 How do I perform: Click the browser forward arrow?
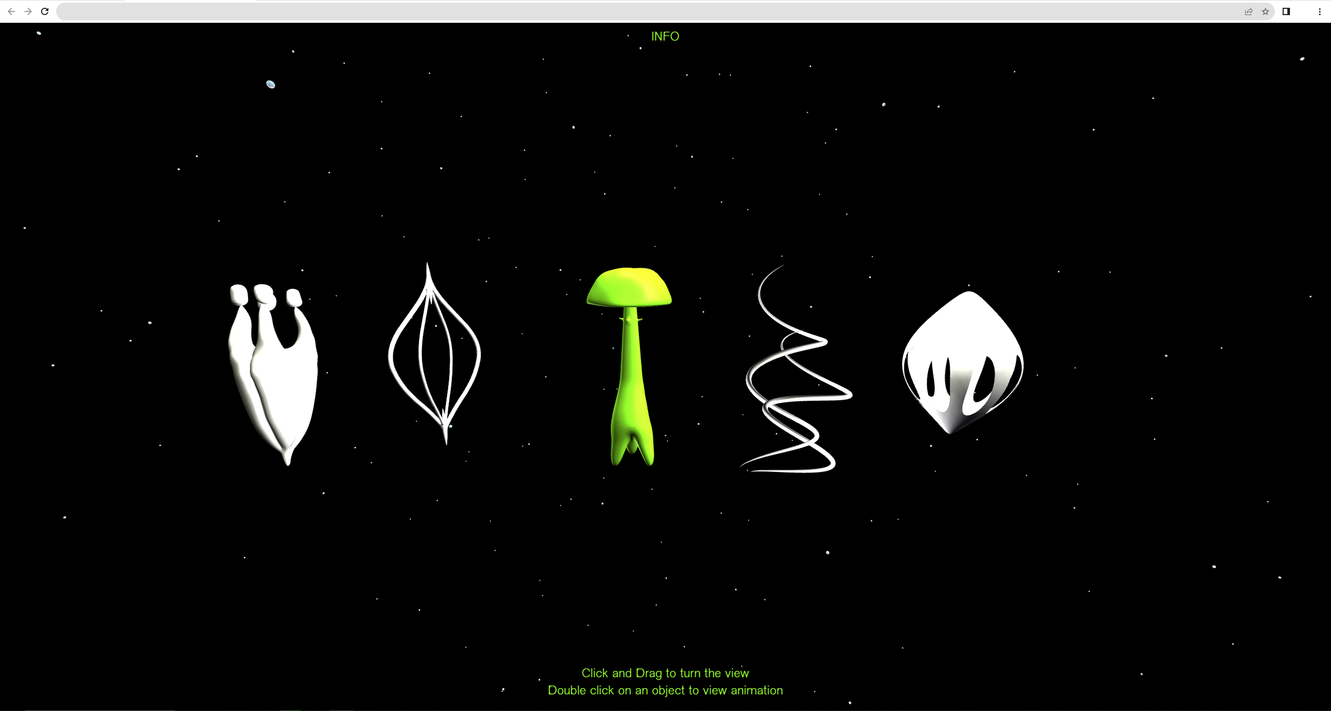[28, 11]
